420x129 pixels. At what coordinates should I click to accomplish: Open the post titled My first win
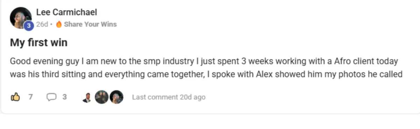[38, 43]
